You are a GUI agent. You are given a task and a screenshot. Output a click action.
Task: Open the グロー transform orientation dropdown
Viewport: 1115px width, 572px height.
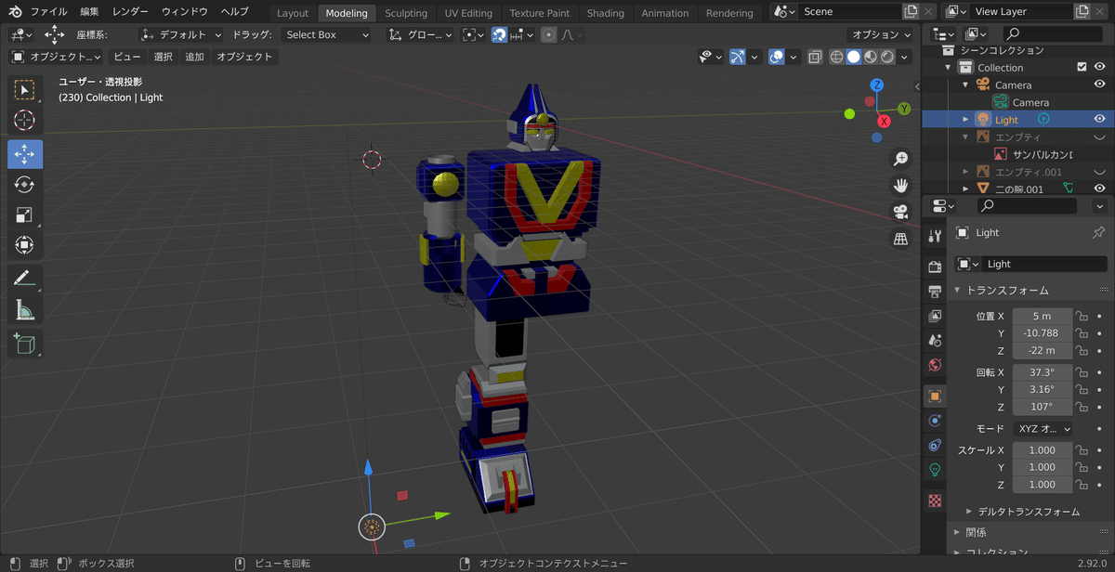pos(421,34)
